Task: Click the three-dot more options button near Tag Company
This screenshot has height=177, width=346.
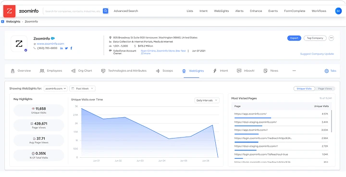Action: click(x=331, y=38)
